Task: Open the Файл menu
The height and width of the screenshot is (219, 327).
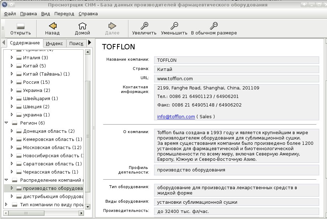Action: click(10, 14)
